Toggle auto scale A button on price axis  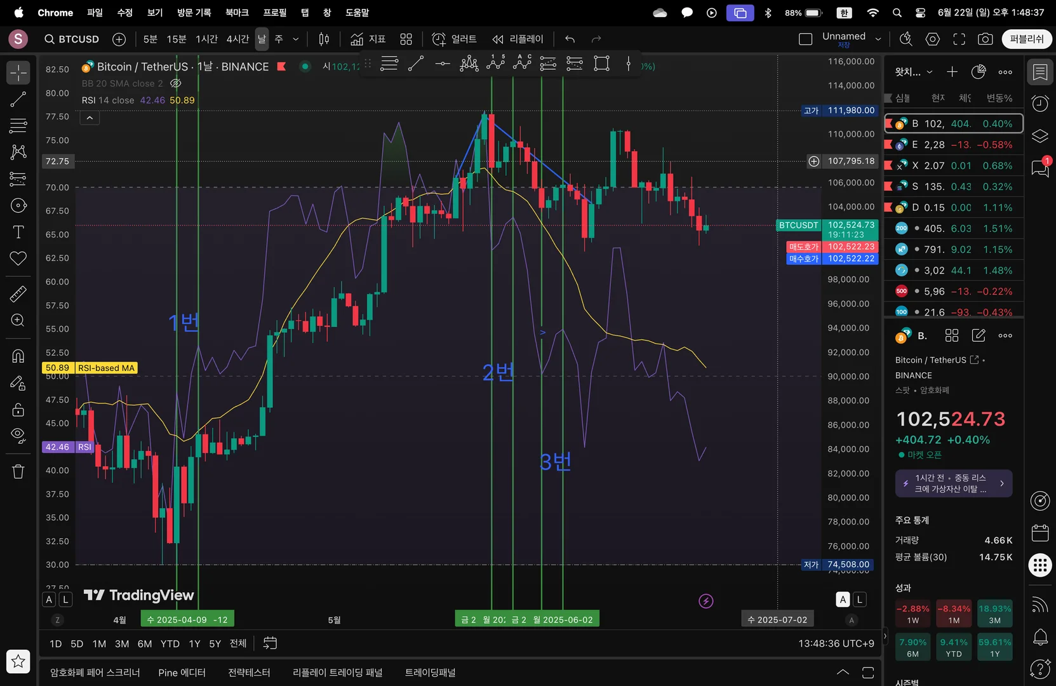[x=843, y=600]
